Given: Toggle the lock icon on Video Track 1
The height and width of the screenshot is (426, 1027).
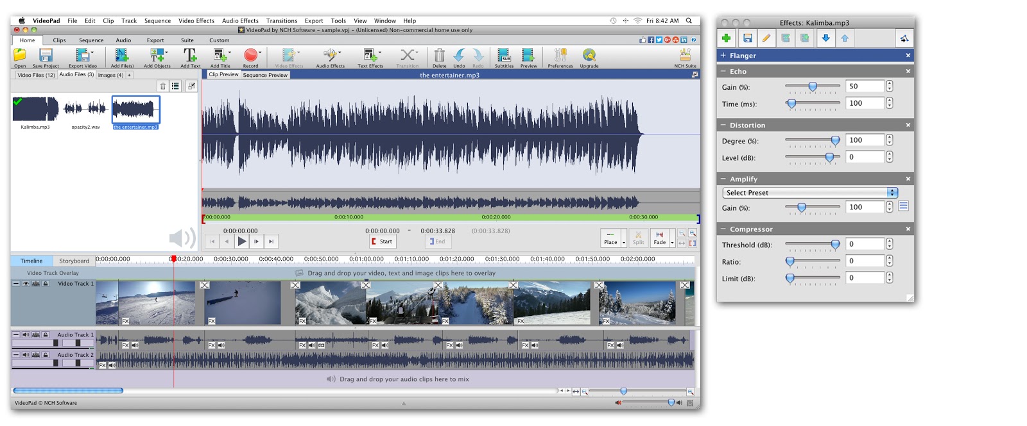Looking at the screenshot, I should coord(46,283).
